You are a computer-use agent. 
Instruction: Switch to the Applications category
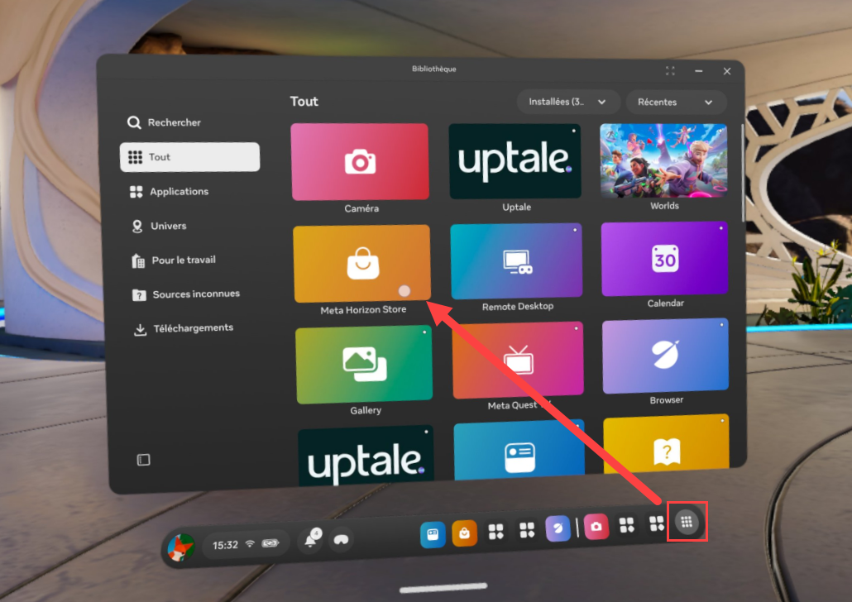(x=169, y=191)
